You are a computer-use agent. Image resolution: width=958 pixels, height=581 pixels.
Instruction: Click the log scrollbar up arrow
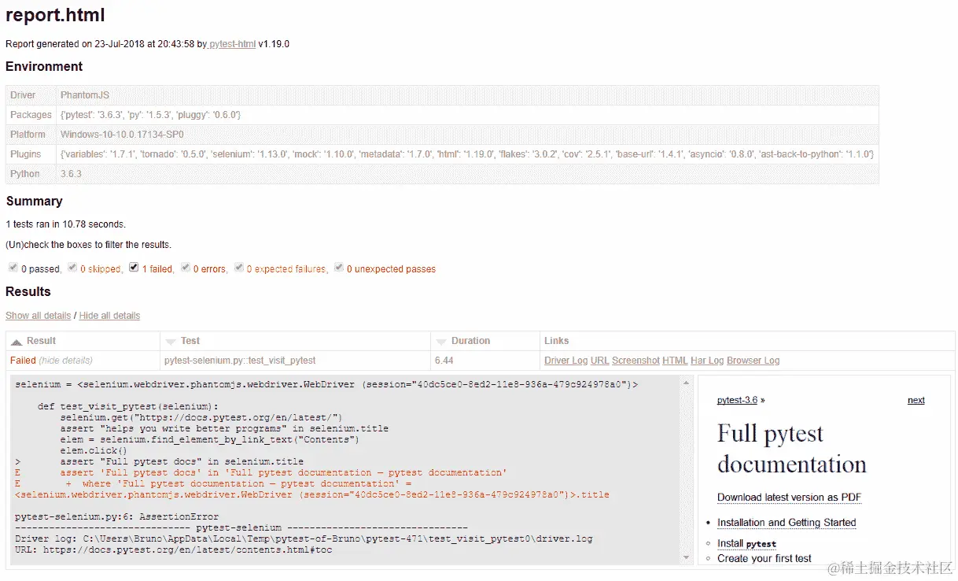[x=686, y=383]
